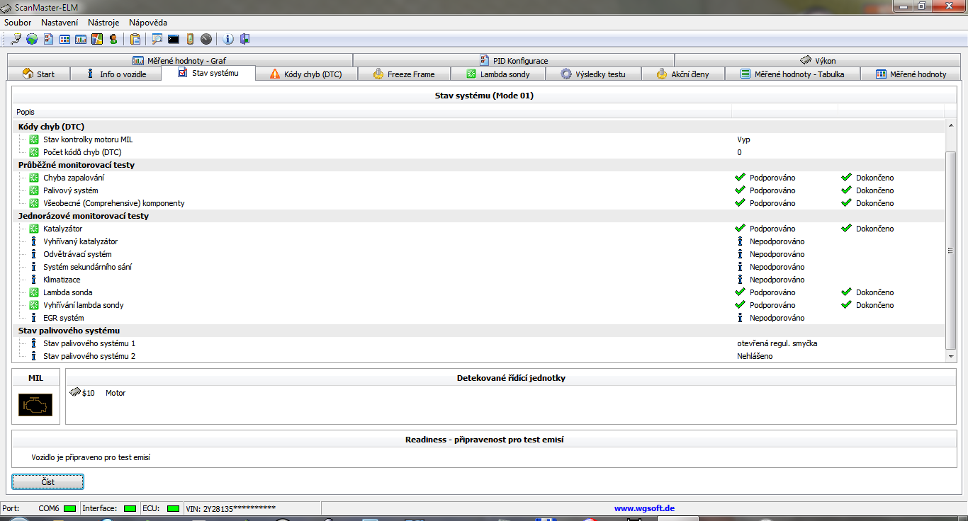
Task: Click the engine MIL indicator icon
Action: coord(35,405)
